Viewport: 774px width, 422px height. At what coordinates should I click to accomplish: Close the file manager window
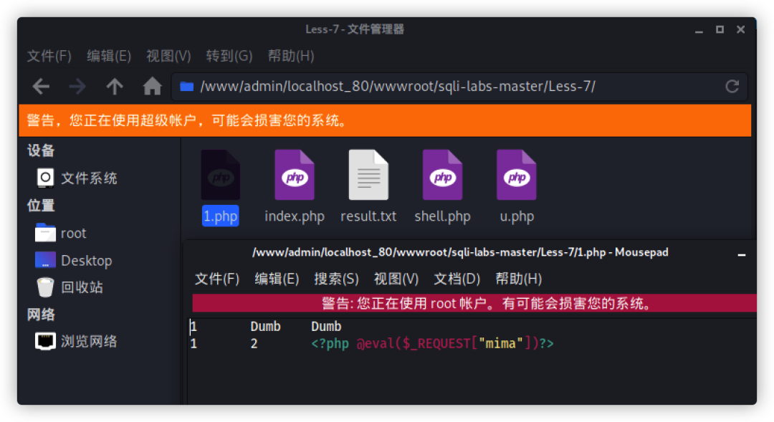[x=740, y=29]
